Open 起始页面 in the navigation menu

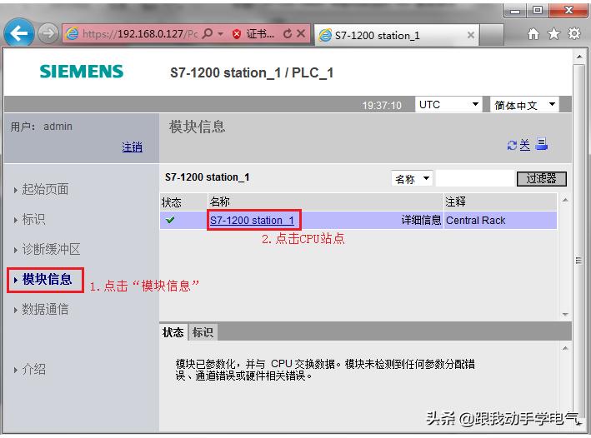45,189
